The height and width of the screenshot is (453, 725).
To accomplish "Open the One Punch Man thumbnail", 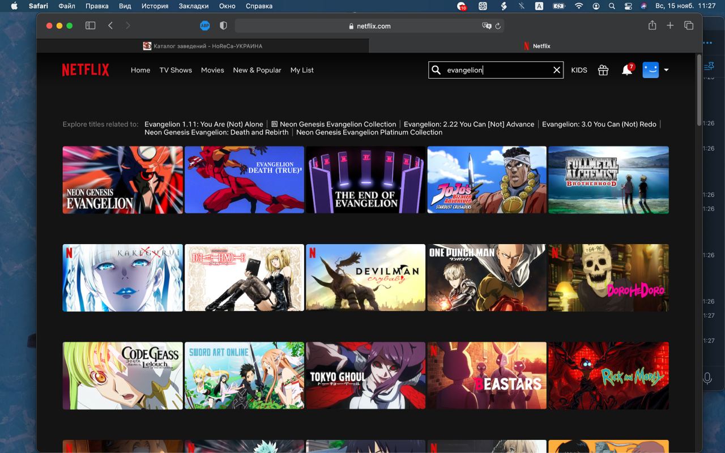I will [487, 277].
